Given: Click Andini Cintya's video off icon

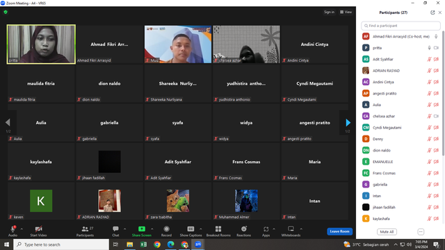Looking at the screenshot, I should (436, 82).
